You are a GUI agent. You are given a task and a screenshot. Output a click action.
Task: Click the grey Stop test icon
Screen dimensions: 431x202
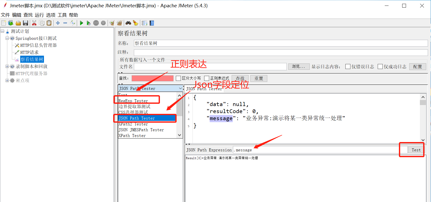(96, 23)
